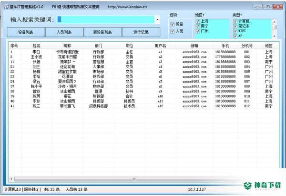This screenshot has height=196, width=286.
Task: Select the row named 李白
Action: pos(144,52)
